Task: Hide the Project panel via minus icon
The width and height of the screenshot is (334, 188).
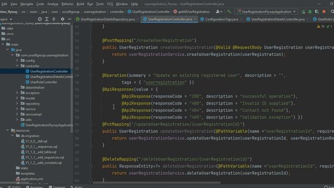Action: pyautogui.click(x=69, y=19)
